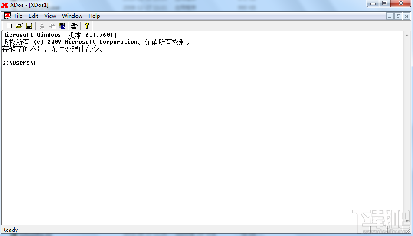Click the Copy toolbar icon
This screenshot has height=236, width=413.
point(52,26)
